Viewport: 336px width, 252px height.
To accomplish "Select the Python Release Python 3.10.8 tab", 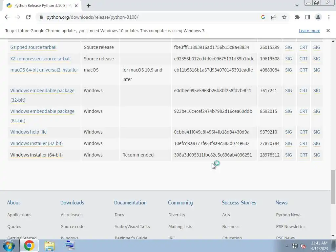I will click(x=42, y=6).
